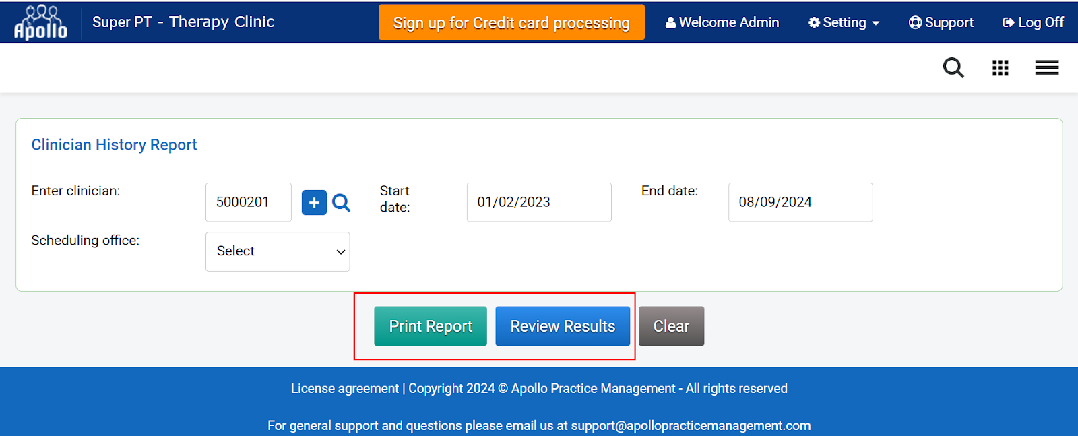Viewport: 1078px width, 436px height.
Task: Click the Apollo logo
Action: click(40, 22)
